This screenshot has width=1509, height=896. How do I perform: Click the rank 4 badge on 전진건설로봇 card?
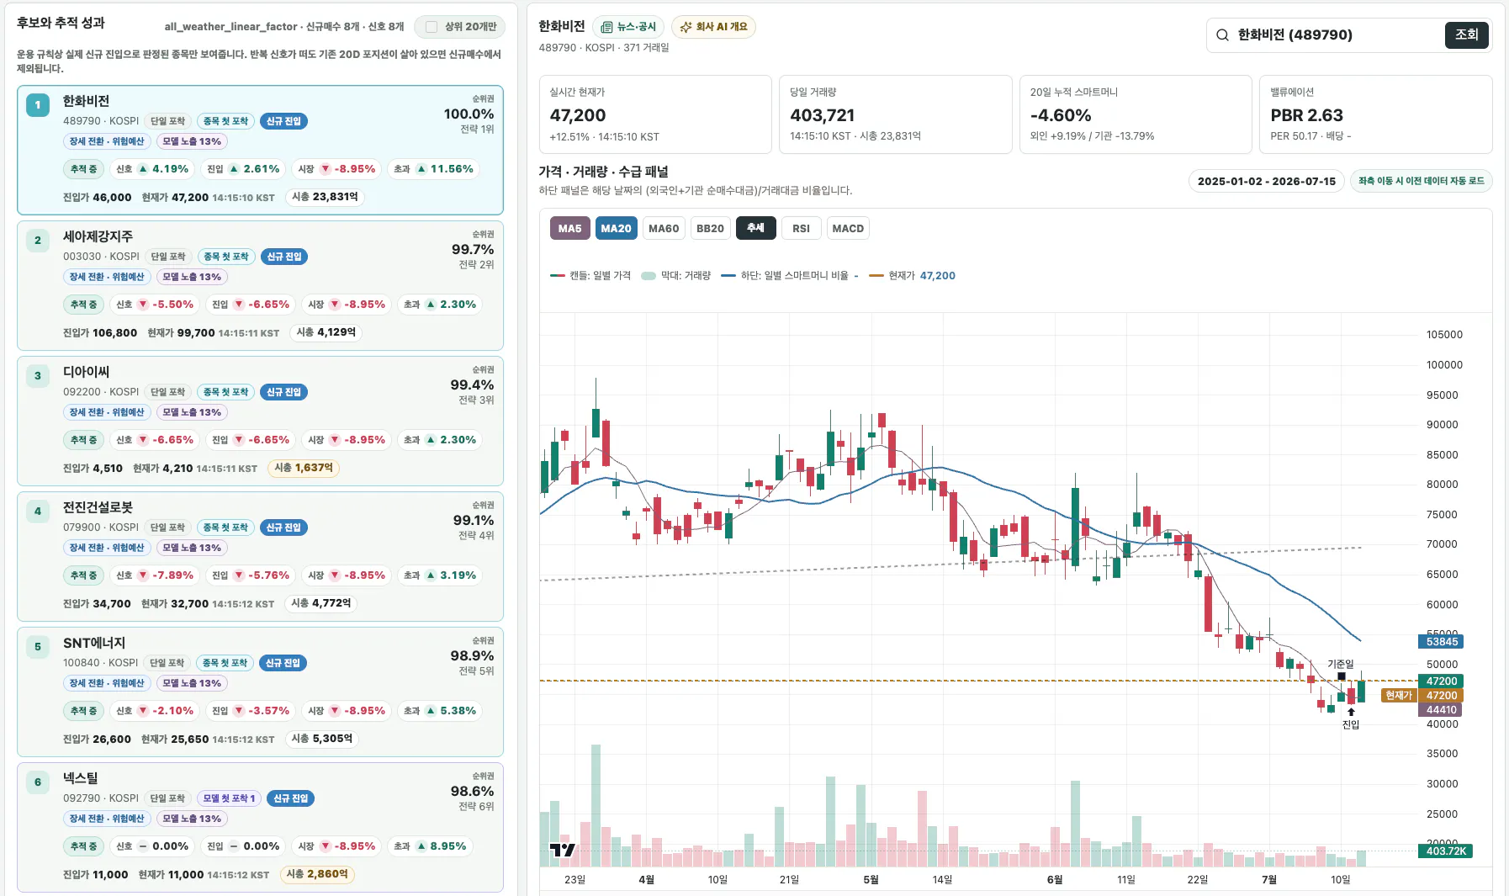[x=38, y=512]
